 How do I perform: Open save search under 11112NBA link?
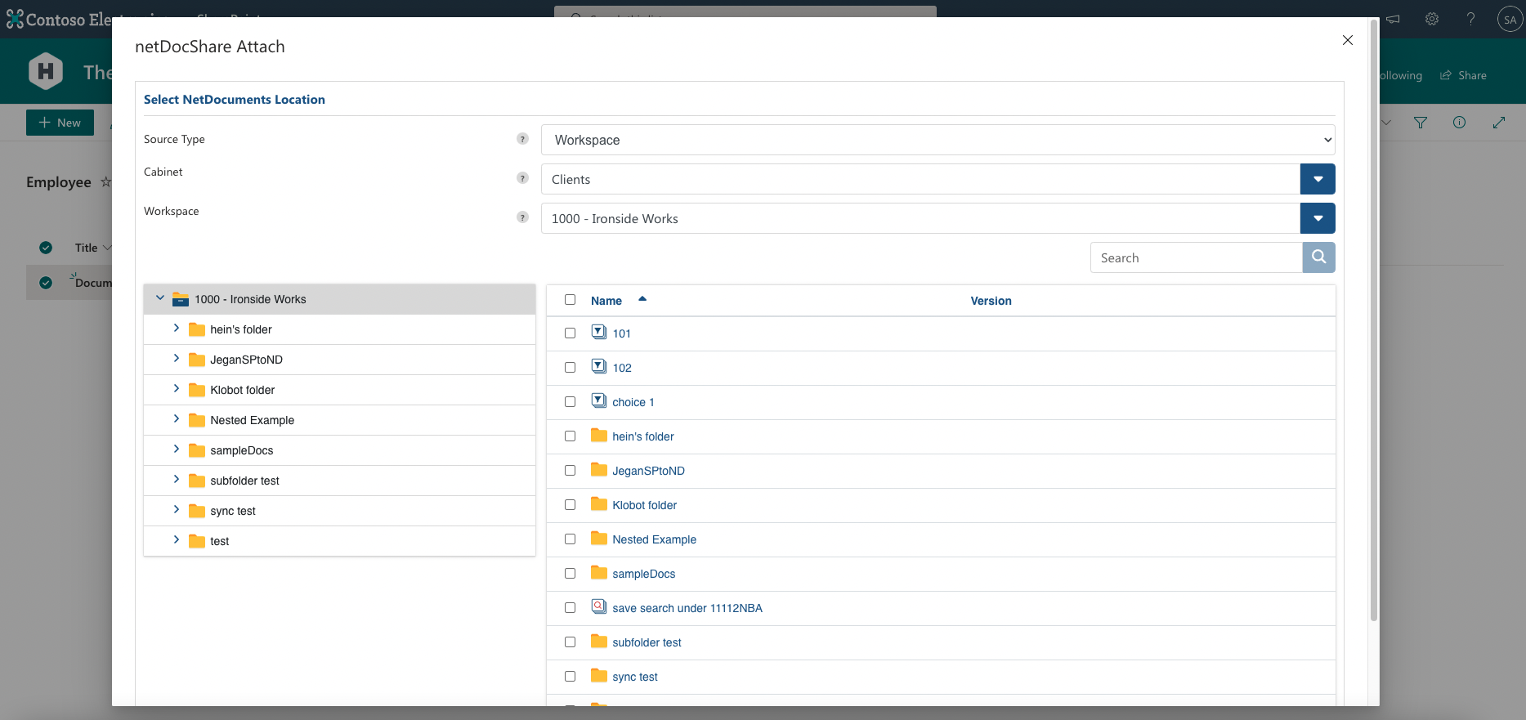[687, 608]
